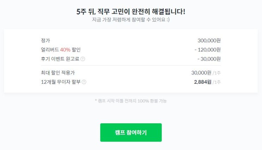Select the 300,000원 list price
This screenshot has height=150, width=262.
(209, 40)
